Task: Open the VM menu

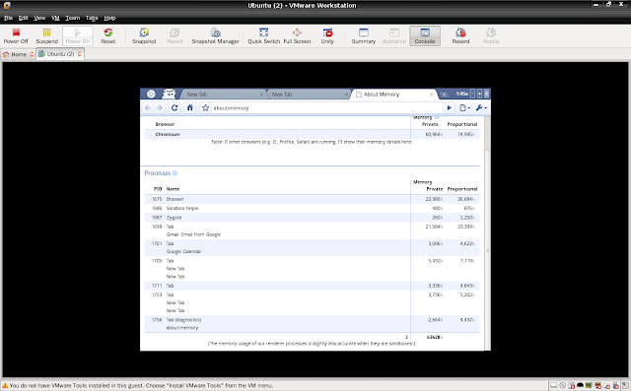Action: coord(55,18)
